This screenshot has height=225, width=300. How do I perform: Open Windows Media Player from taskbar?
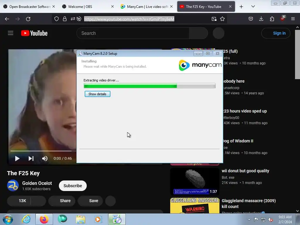pyautogui.click(x=98, y=219)
